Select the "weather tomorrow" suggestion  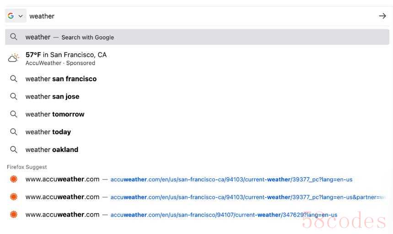[55, 114]
